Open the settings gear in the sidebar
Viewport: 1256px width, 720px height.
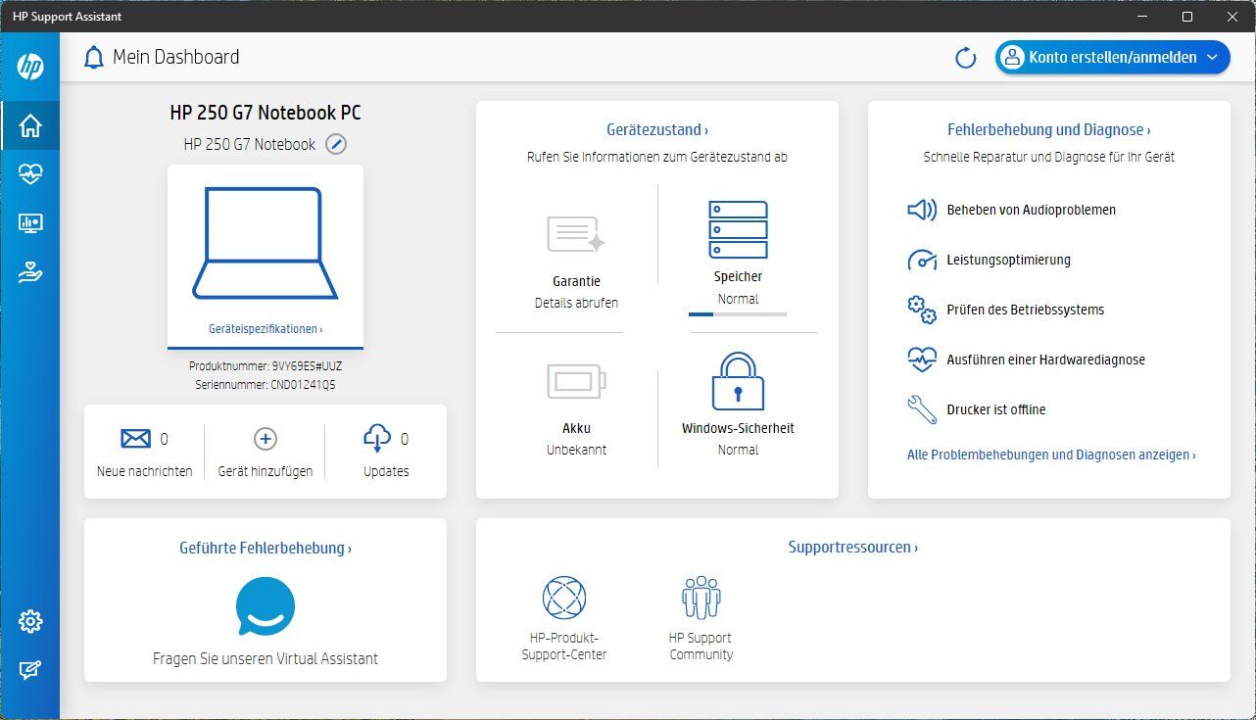30,621
